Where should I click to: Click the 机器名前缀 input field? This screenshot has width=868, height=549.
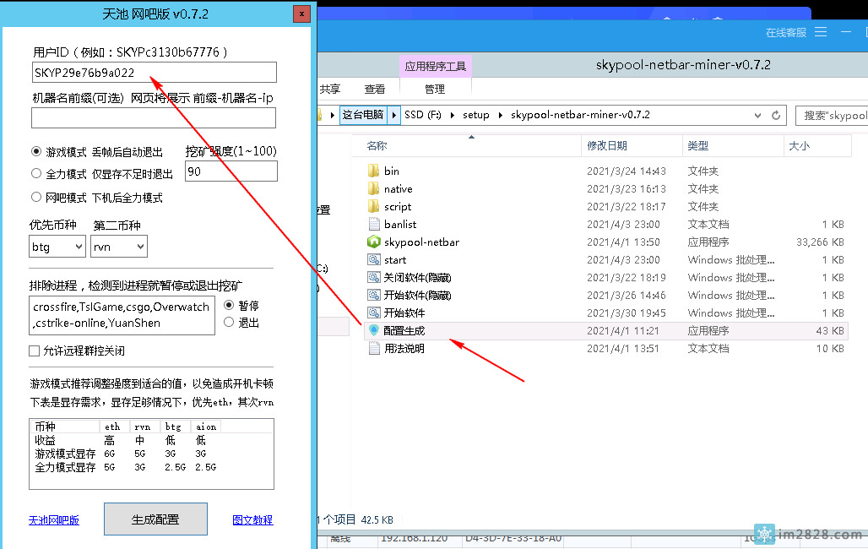click(154, 117)
